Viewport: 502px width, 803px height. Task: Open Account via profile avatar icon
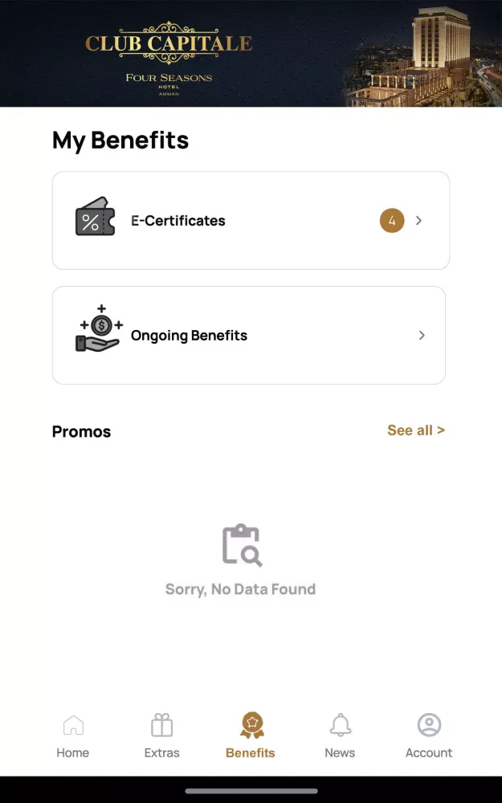(x=429, y=725)
